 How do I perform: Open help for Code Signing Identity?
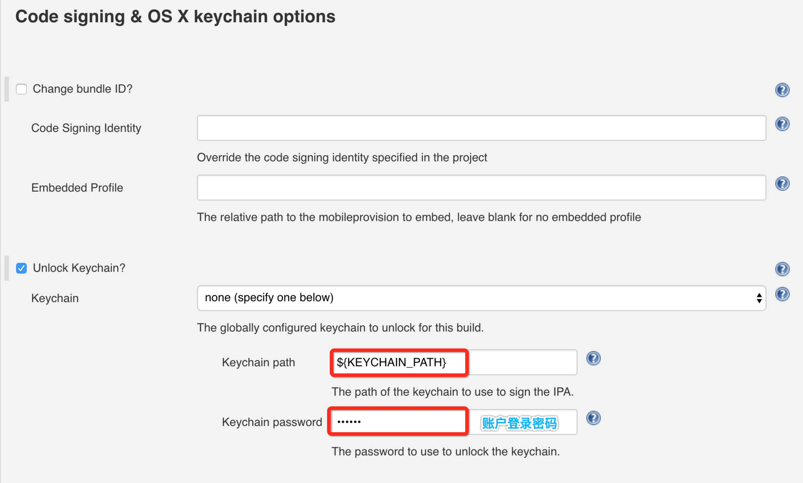[x=783, y=124]
